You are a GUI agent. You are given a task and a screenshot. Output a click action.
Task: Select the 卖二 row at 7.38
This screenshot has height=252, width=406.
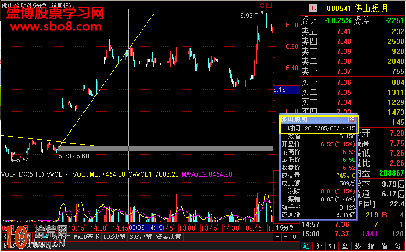(x=352, y=61)
